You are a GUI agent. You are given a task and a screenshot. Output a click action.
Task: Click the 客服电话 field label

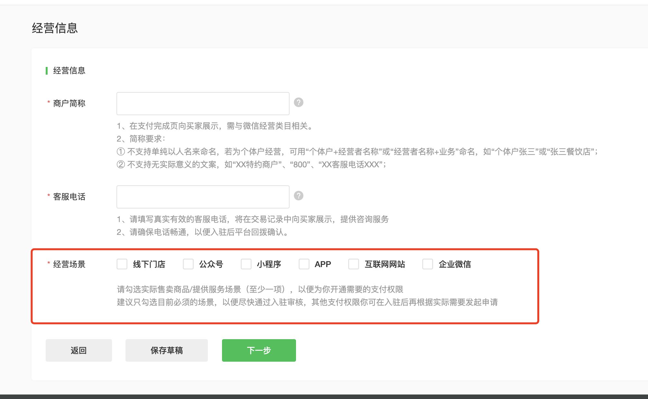[69, 197]
